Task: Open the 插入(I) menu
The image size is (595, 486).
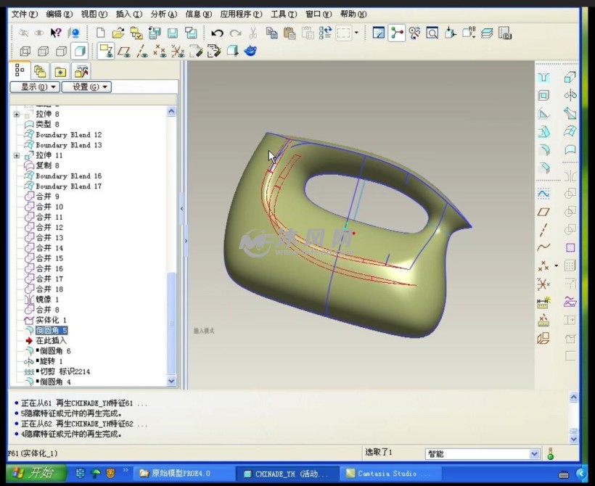Action: pyautogui.click(x=129, y=14)
